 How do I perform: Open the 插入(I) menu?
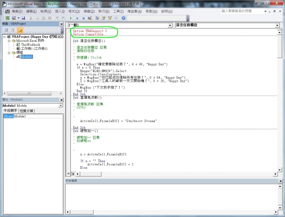point(60,11)
